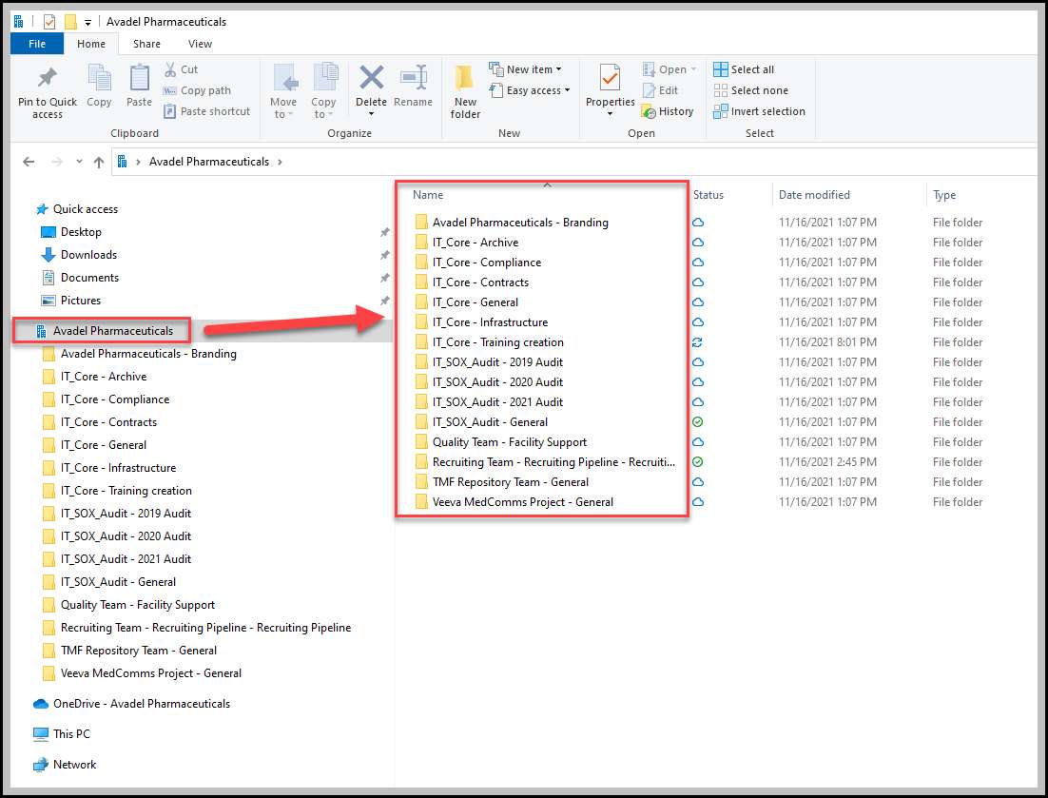Click the Open ribbon command

coord(670,69)
